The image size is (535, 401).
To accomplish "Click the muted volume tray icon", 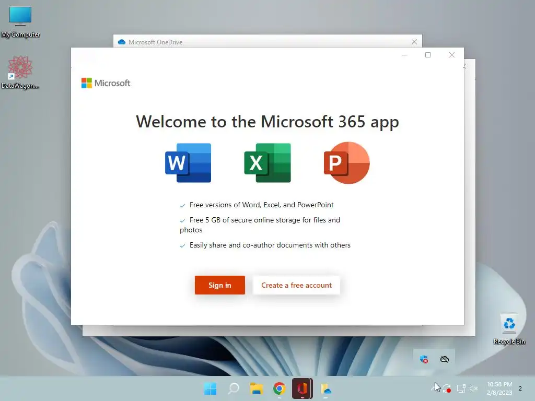I will [x=473, y=388].
